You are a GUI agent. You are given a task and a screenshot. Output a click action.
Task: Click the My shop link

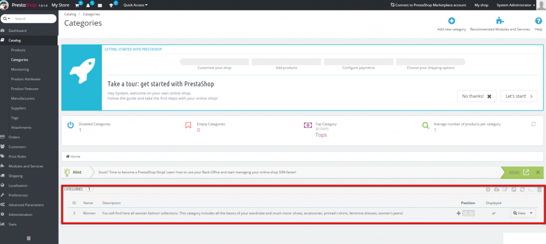(481, 5)
